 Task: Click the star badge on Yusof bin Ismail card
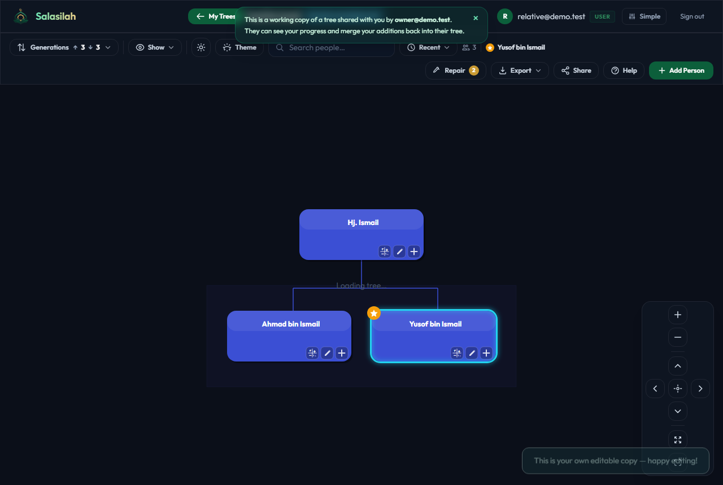coord(374,313)
